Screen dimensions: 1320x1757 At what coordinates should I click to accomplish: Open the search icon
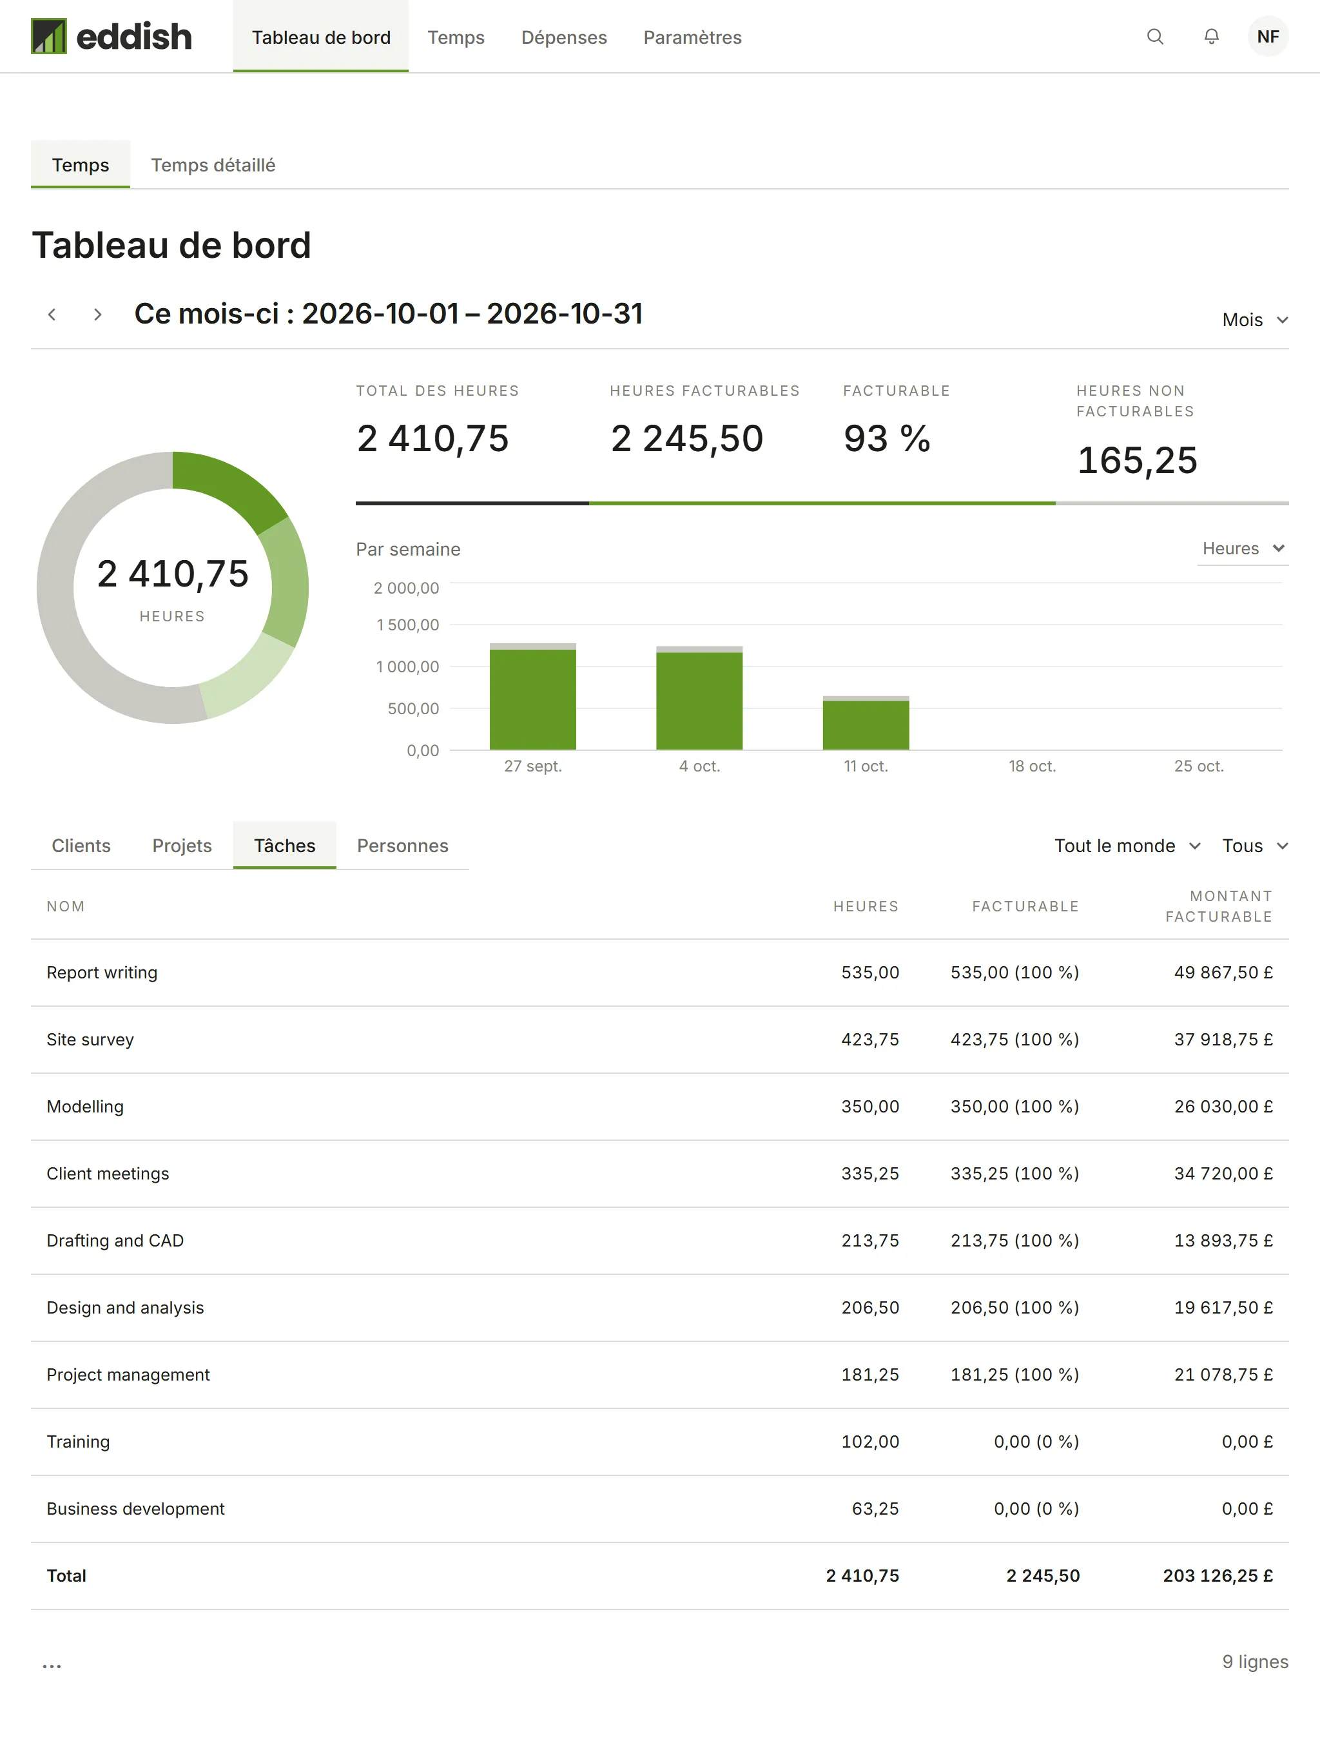tap(1155, 37)
